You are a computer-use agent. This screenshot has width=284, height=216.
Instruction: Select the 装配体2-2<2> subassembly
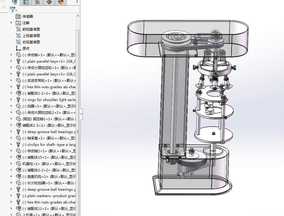[49, 170]
